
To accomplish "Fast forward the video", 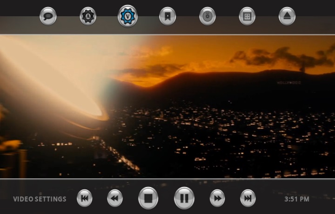I will coord(217,198).
